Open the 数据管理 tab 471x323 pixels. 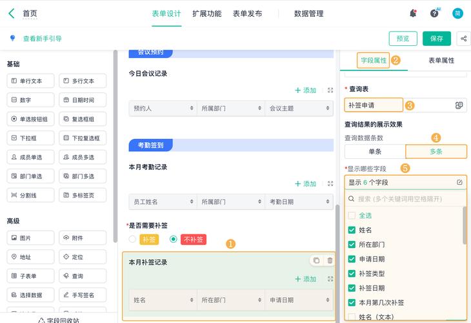[309, 14]
